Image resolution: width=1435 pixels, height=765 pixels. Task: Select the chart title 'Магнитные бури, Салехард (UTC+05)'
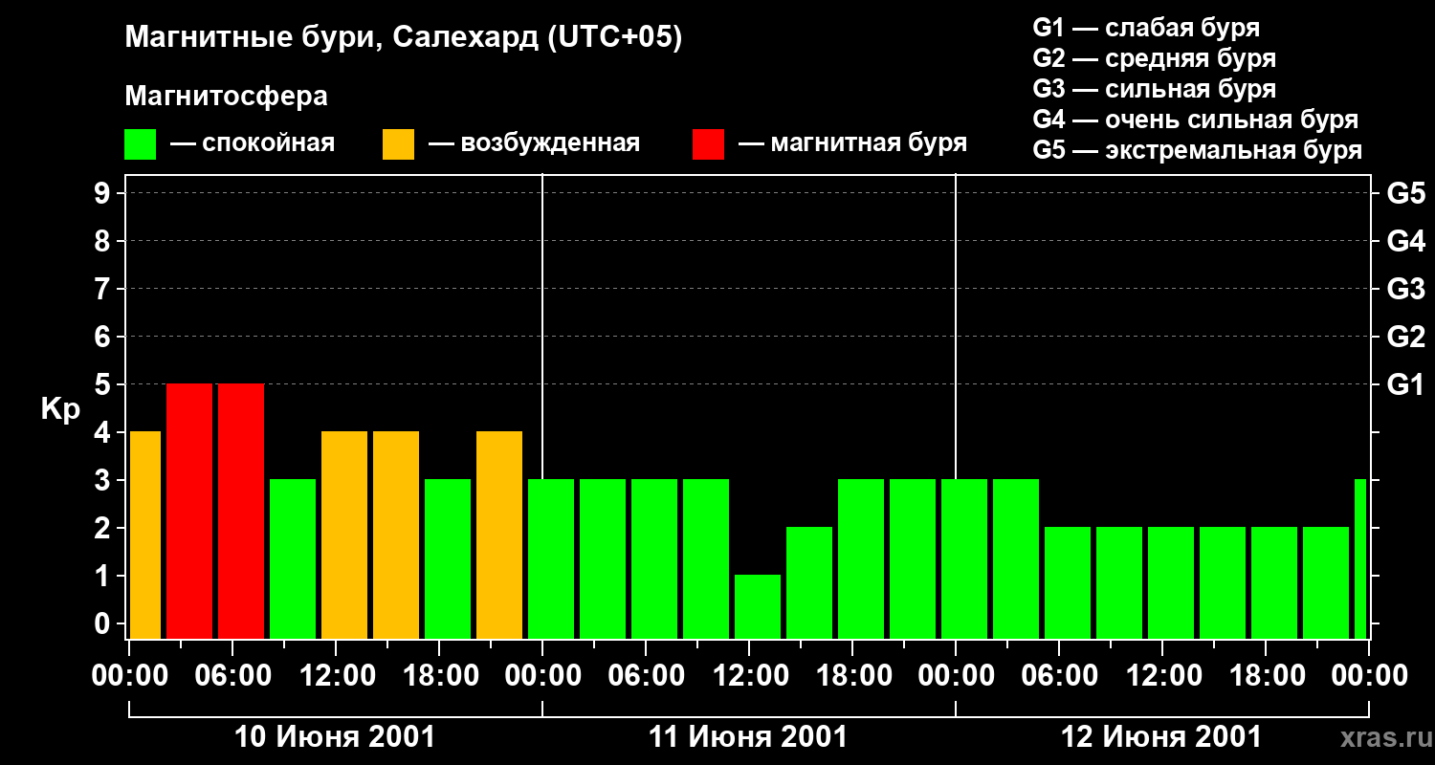[404, 38]
